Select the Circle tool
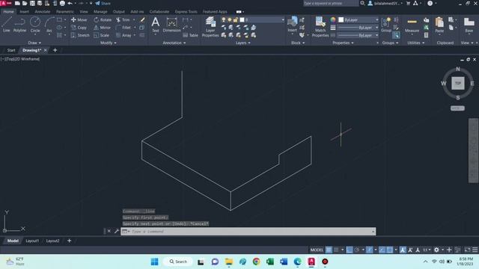 35,25
